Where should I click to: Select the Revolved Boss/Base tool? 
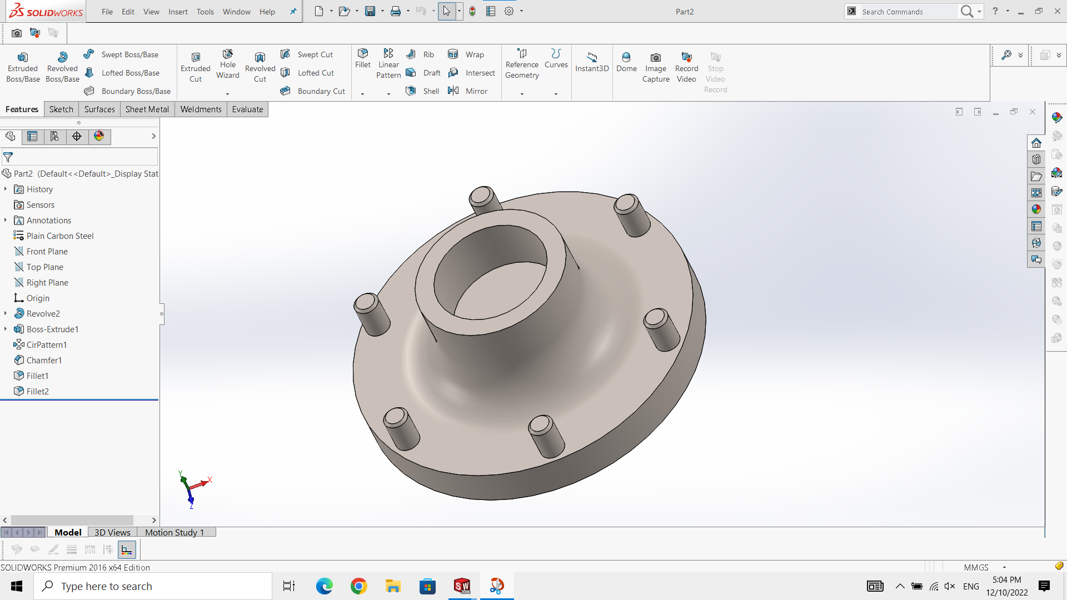pos(62,68)
